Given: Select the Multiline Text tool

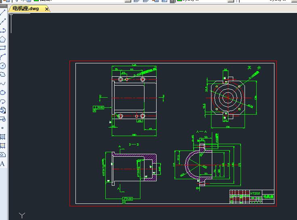Looking at the screenshot, I should 2,164.
